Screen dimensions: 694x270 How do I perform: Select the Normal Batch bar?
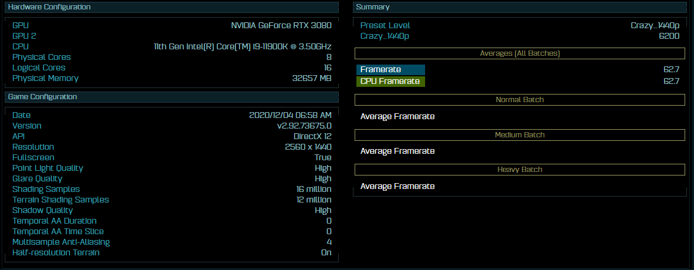coord(520,100)
